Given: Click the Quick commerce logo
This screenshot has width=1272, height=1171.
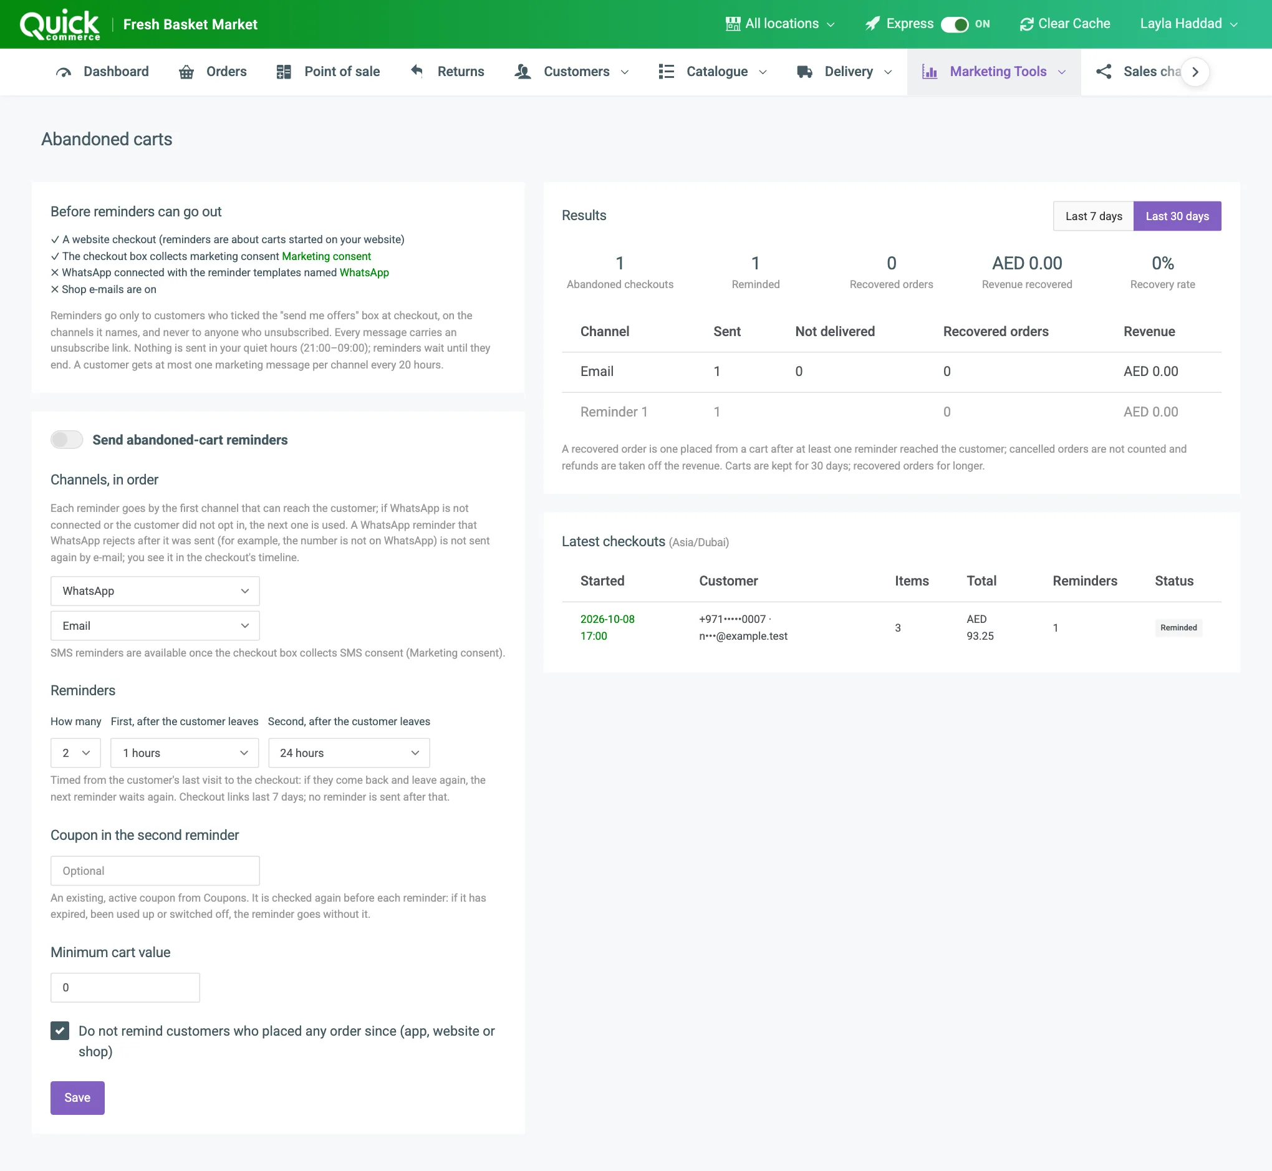Looking at the screenshot, I should pos(60,26).
